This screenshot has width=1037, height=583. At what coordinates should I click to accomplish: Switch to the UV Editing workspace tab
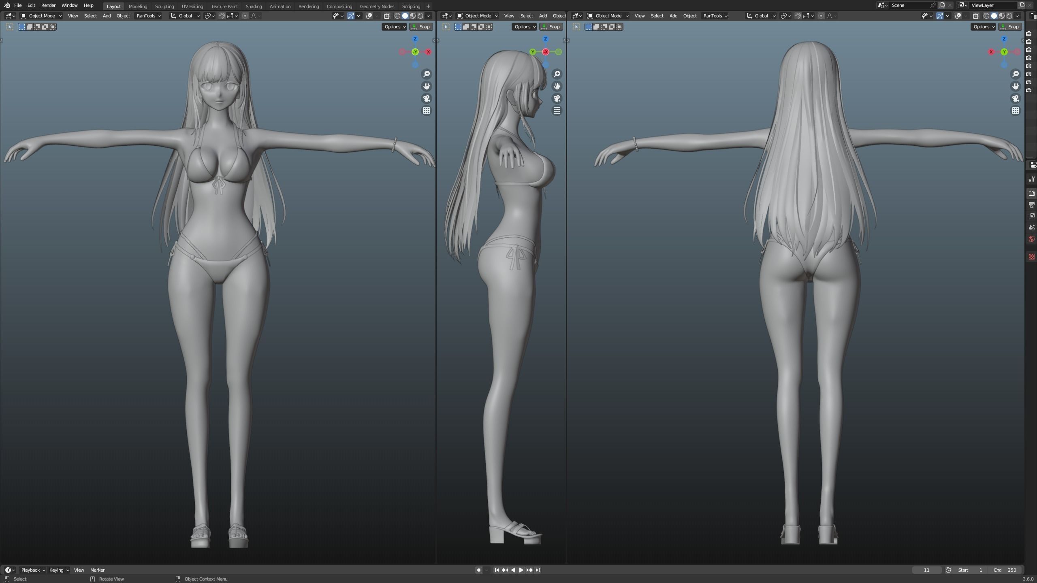point(192,6)
